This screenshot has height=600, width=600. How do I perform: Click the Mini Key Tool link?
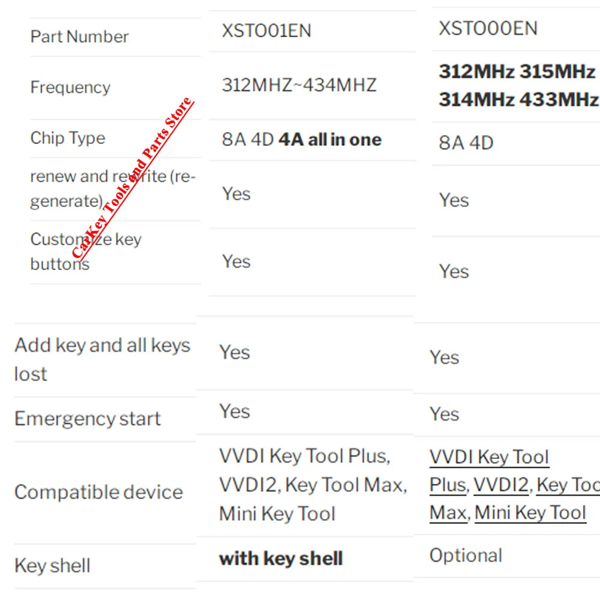tap(530, 513)
